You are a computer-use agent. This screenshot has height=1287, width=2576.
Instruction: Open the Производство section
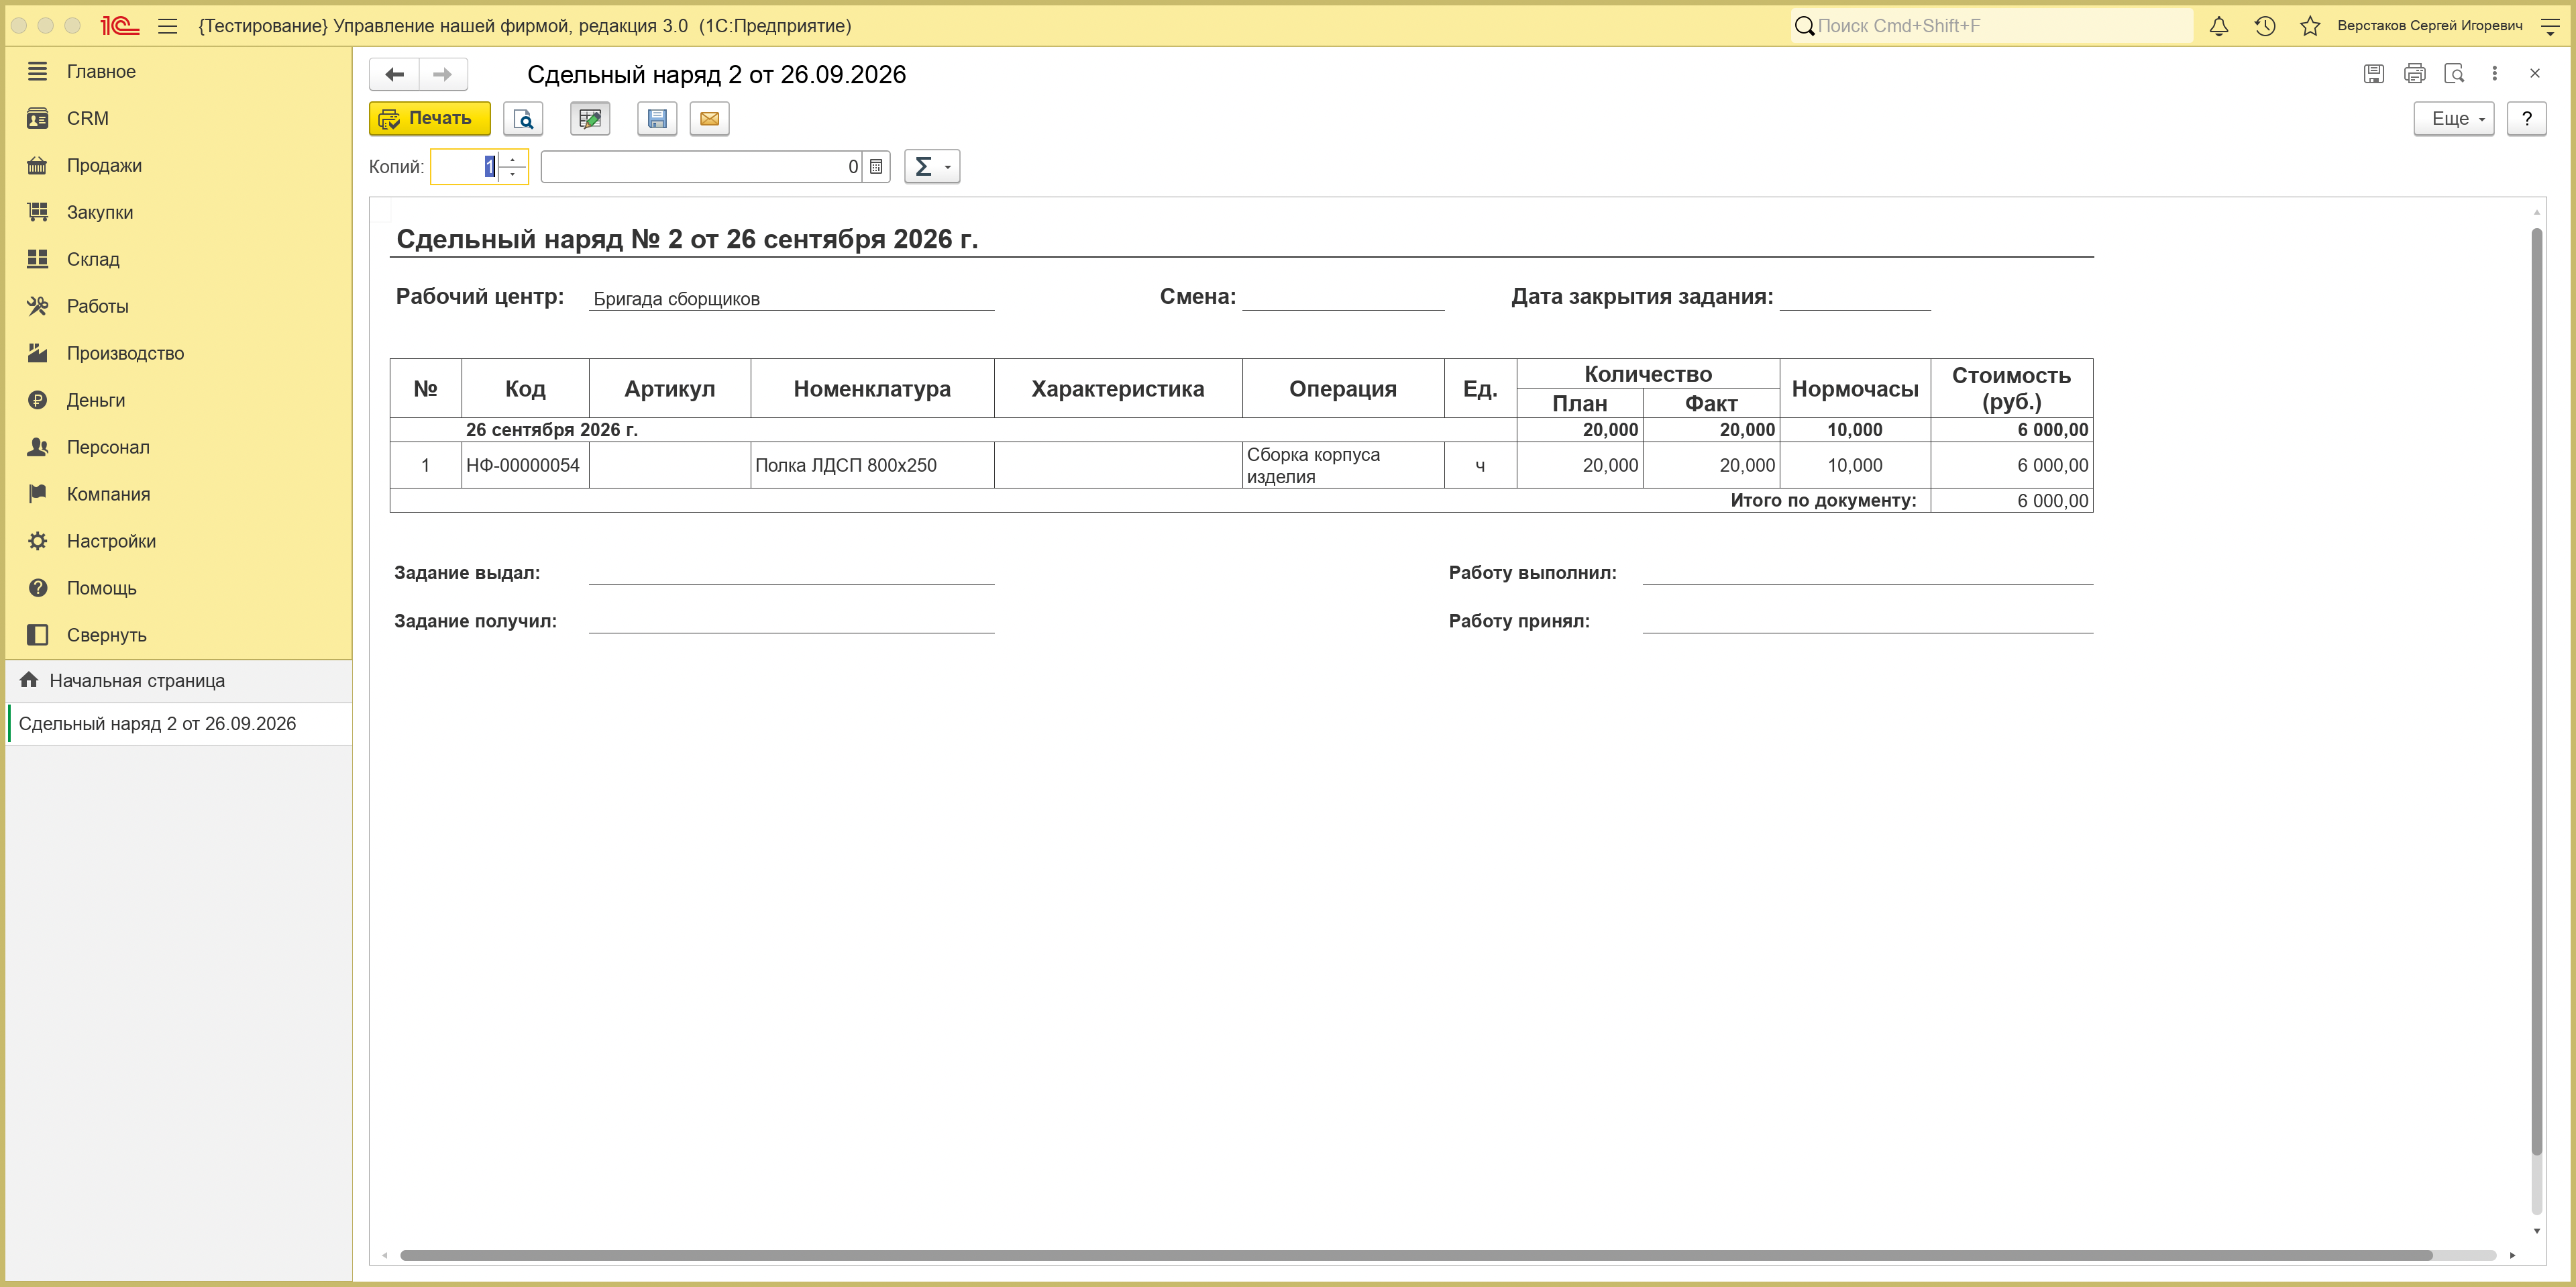tap(126, 353)
